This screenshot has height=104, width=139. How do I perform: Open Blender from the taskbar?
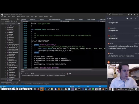(103, 89)
